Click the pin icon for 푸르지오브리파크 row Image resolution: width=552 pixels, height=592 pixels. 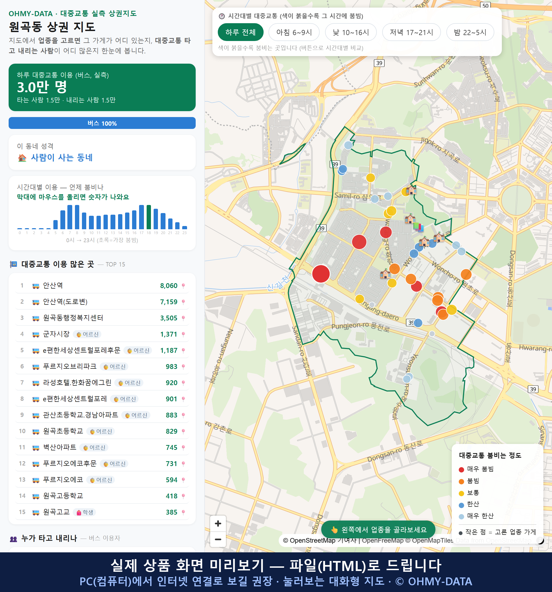[x=183, y=367]
